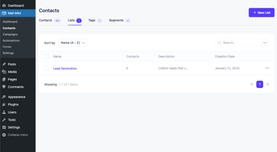
Task: Select the Lists tab
Action: 75,20
